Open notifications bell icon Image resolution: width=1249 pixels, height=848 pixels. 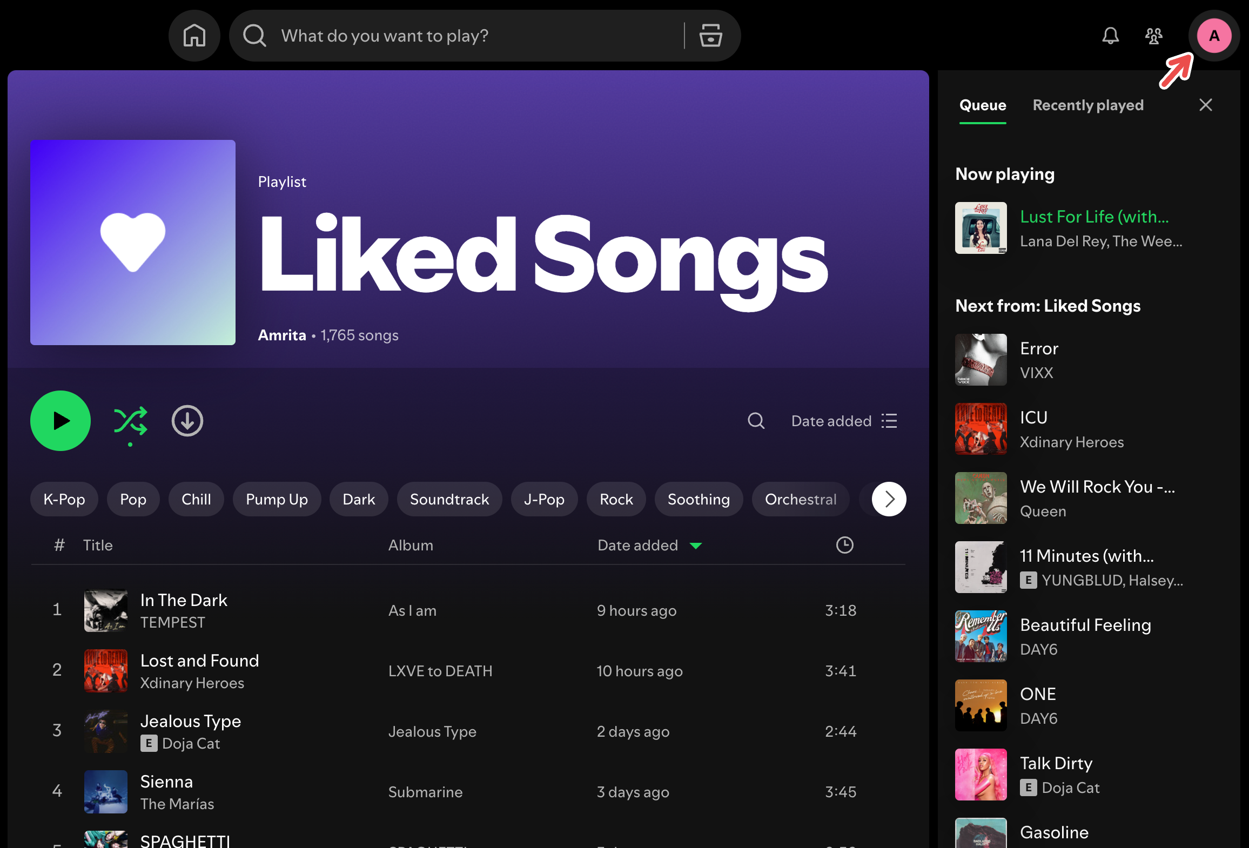tap(1111, 36)
